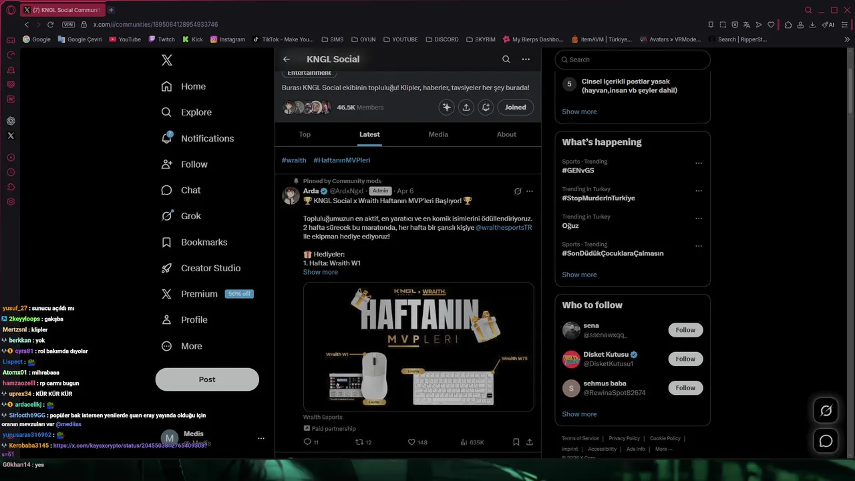Open Bookmarks in the sidebar
855x481 pixels.
coord(194,242)
